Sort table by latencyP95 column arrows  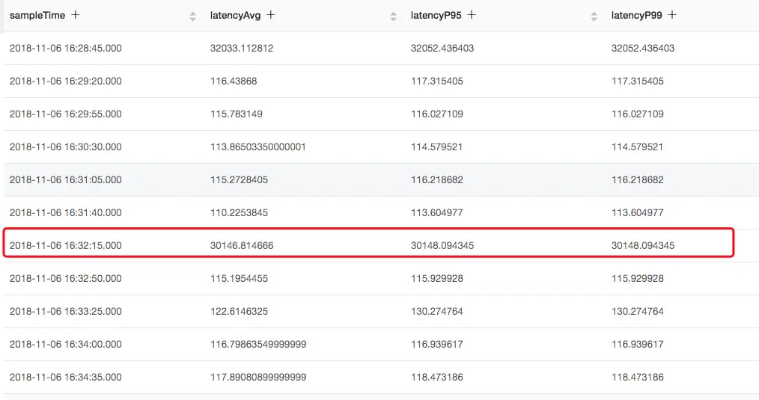(594, 16)
